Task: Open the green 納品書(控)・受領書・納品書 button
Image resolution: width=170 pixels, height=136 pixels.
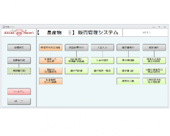Action: [x=76, y=60]
